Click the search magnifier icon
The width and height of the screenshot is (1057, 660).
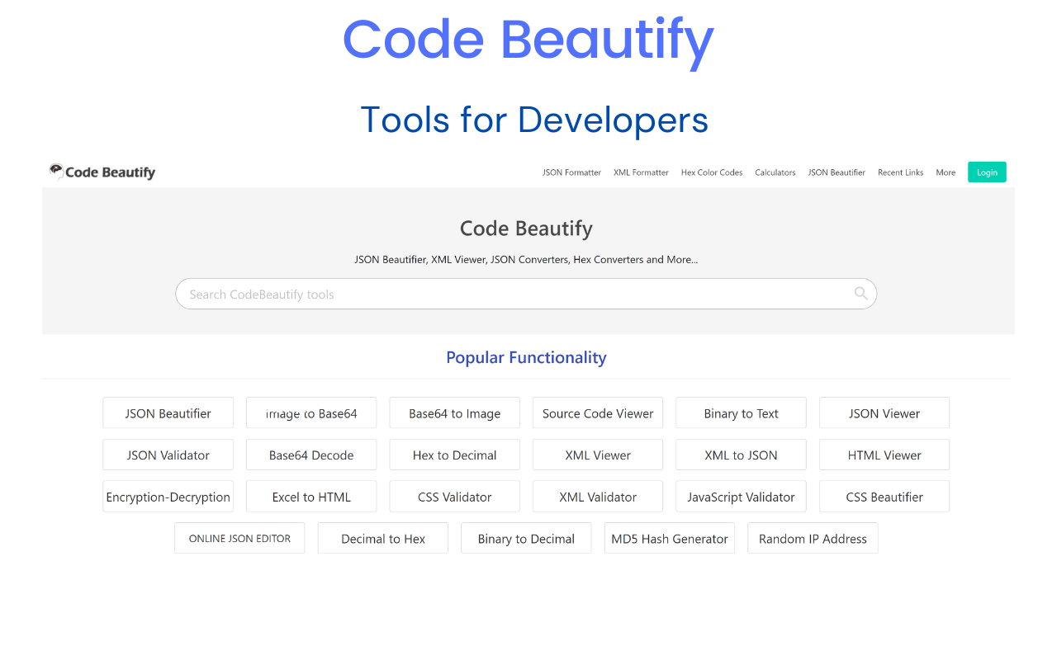860,293
